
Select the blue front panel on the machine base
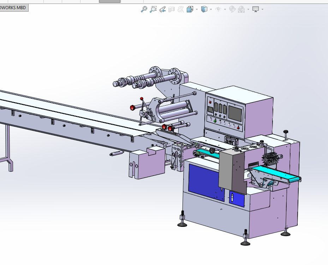205,182
